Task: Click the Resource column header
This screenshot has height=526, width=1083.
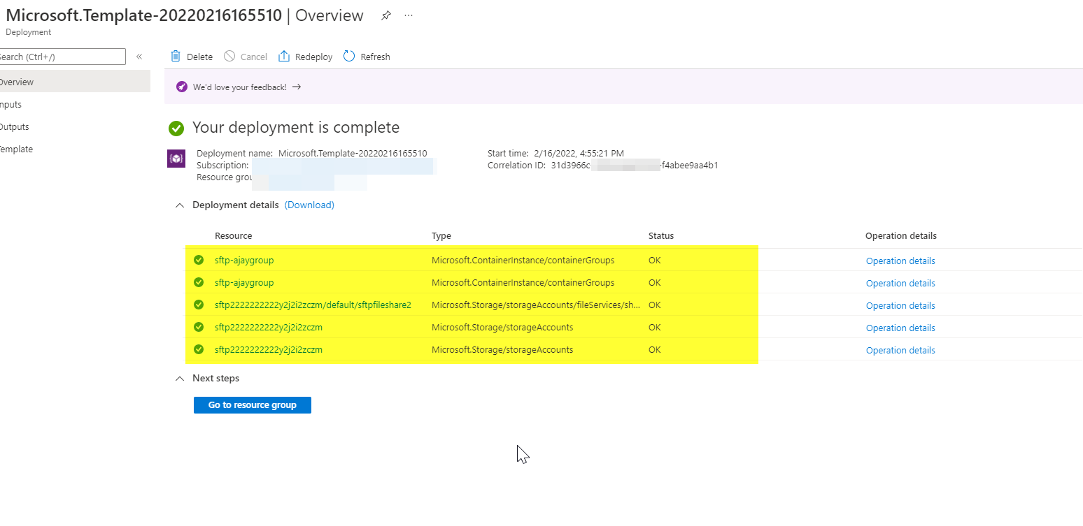Action: 234,236
